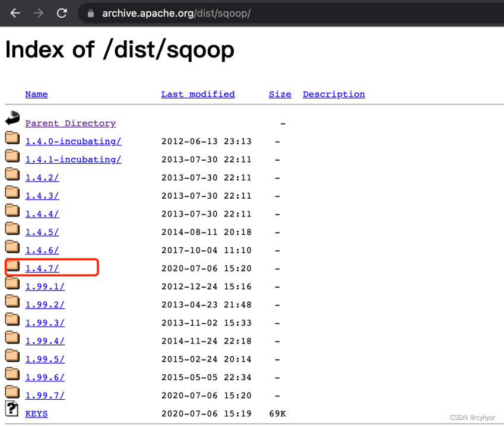This screenshot has width=504, height=427.
Task: Click the date '2015-05-05 22:34'
Action: click(207, 377)
